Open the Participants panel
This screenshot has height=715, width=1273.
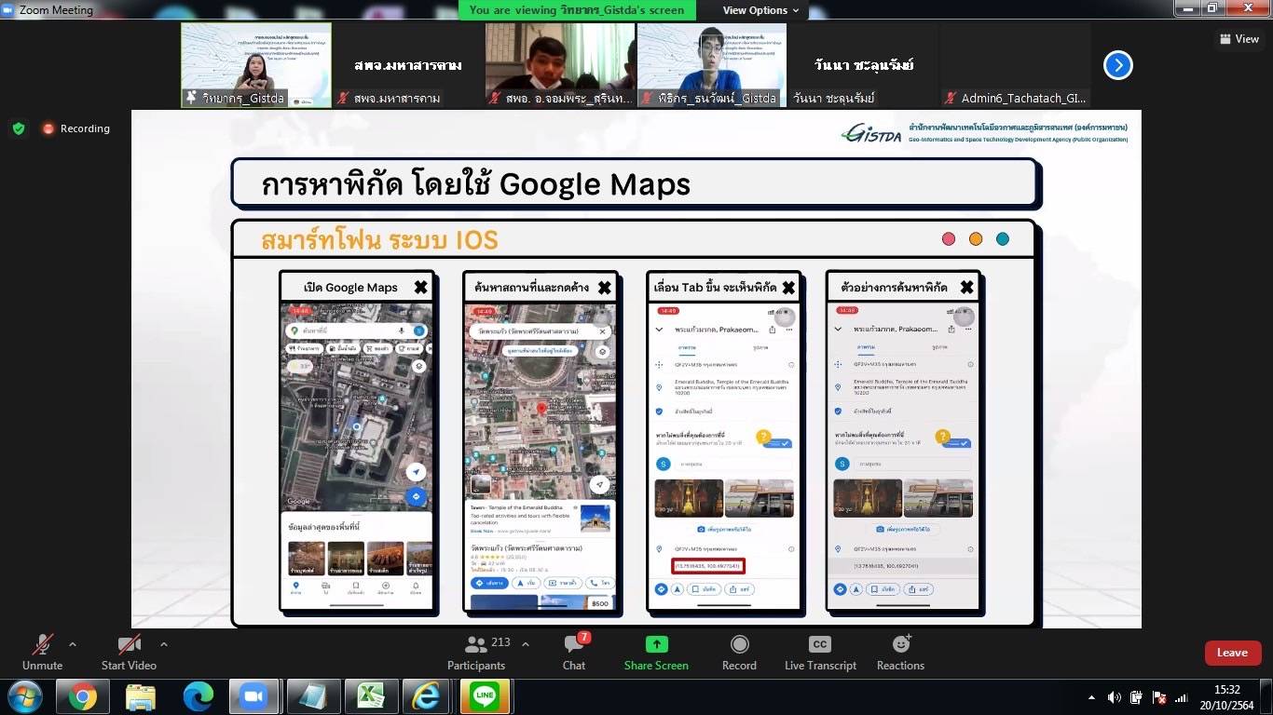[475, 652]
